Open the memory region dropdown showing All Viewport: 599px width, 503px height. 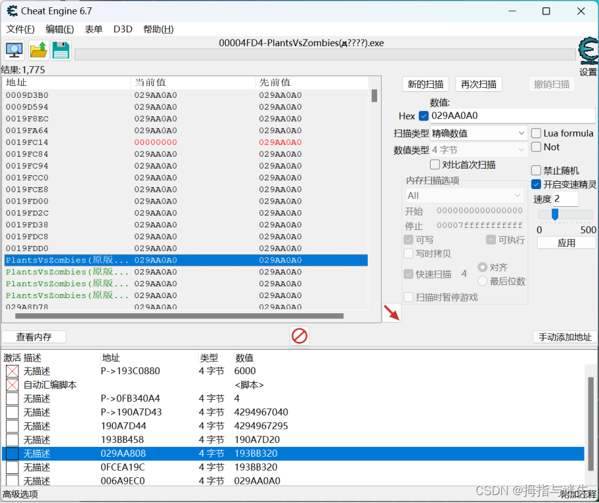pyautogui.click(x=464, y=196)
